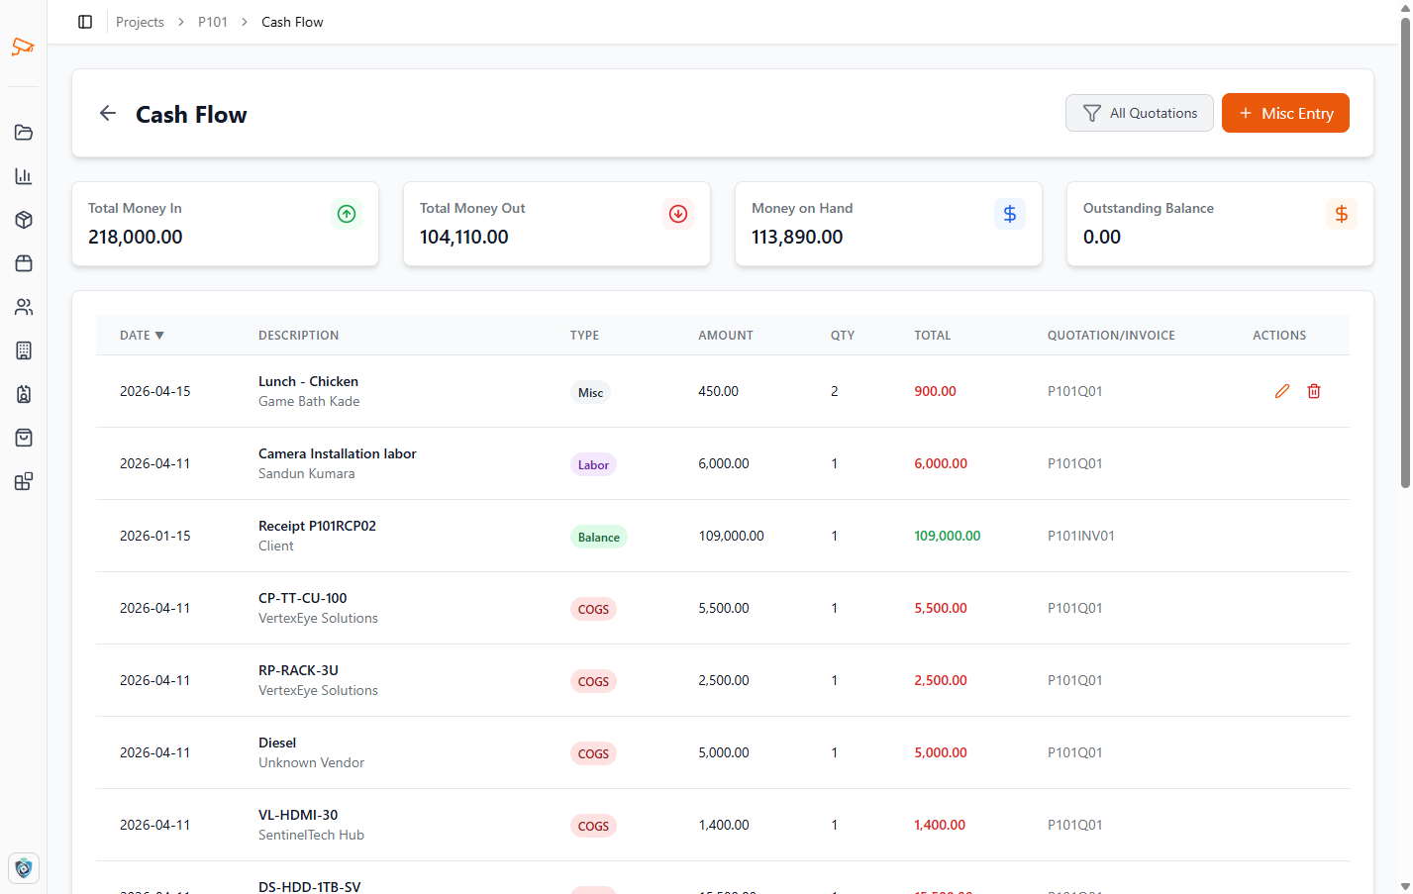Open the folder icon in sidebar
Screen dimensions: 1413x894
[x=24, y=133]
